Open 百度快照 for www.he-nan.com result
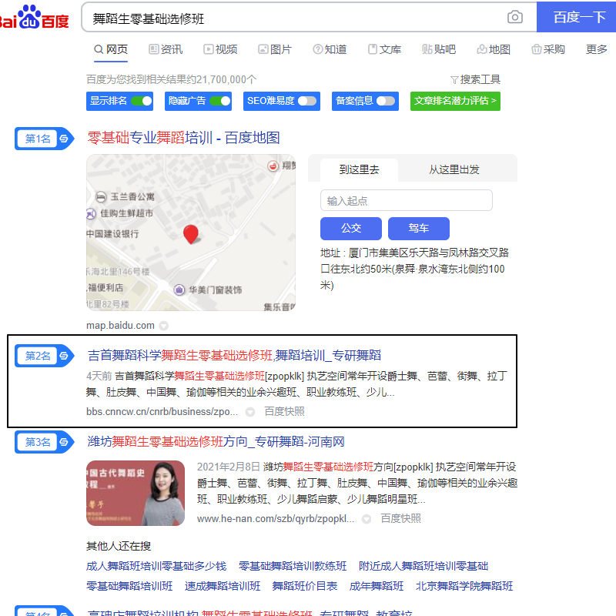The image size is (616, 616). point(400,519)
